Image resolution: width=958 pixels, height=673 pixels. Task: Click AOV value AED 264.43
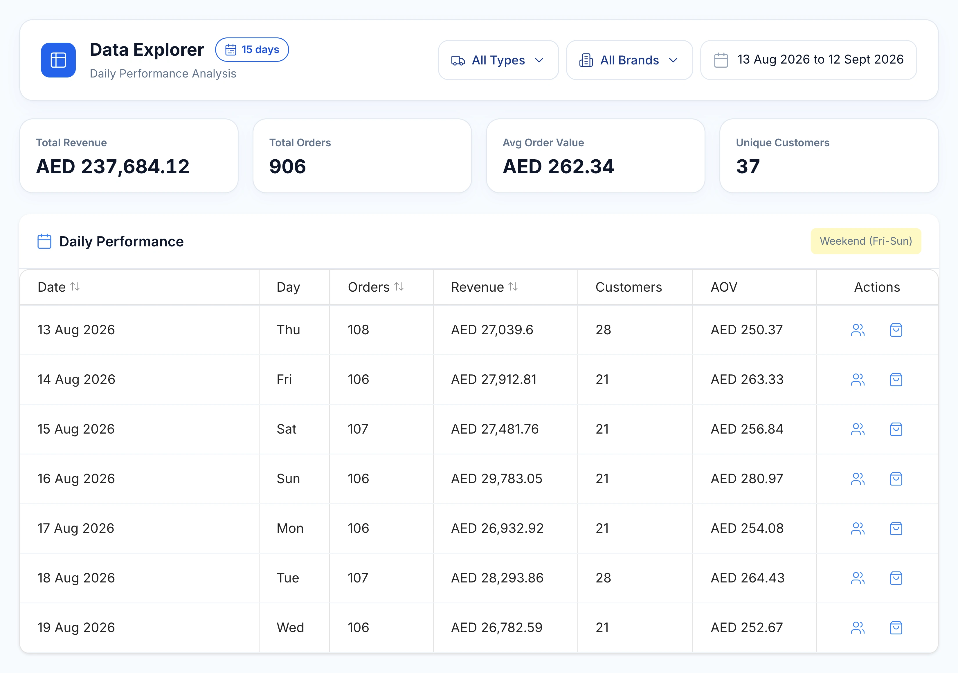click(747, 578)
